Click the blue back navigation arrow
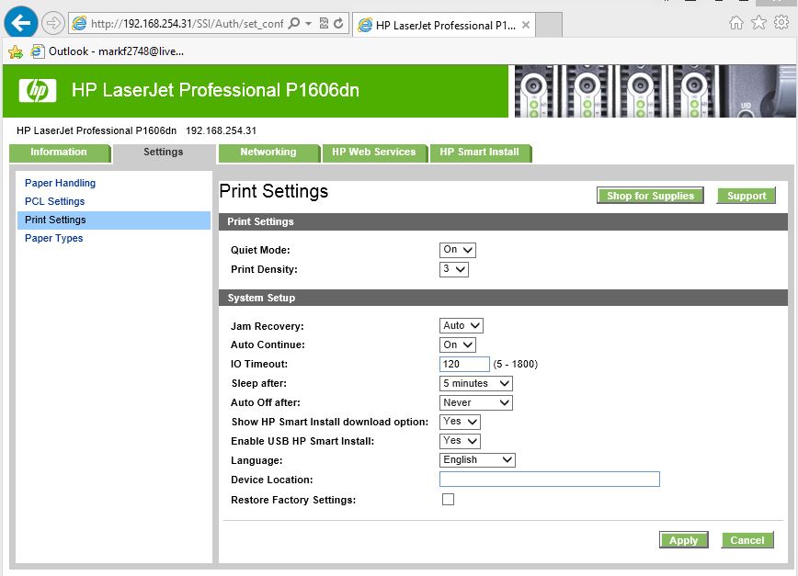The width and height of the screenshot is (798, 576). coord(19,21)
